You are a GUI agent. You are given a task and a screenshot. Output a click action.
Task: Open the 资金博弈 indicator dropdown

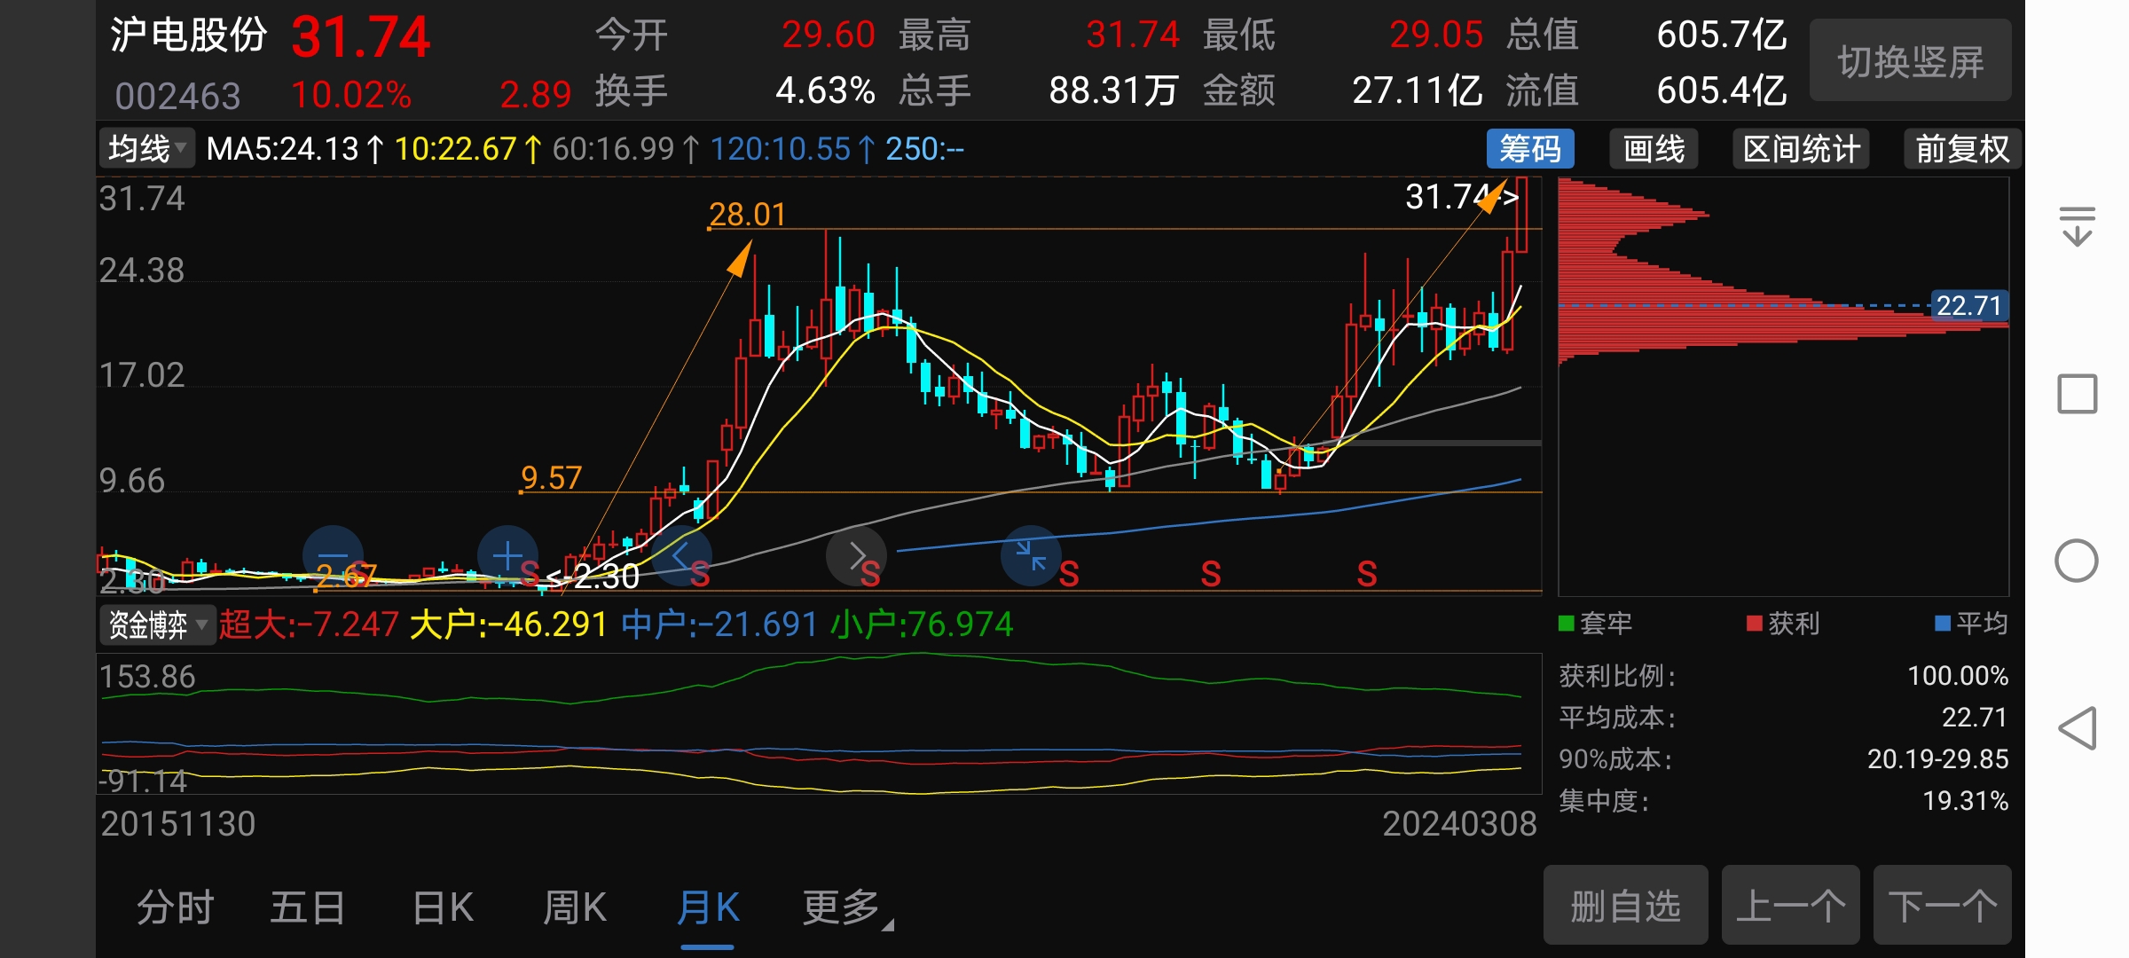(157, 624)
